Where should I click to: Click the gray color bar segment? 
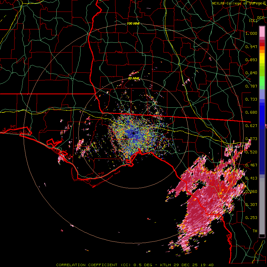[x=262, y=206]
